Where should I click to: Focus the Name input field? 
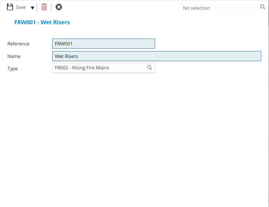tap(156, 56)
